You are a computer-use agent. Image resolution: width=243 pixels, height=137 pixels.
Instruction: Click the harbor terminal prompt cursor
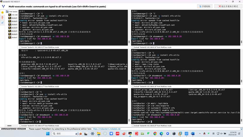151,122
